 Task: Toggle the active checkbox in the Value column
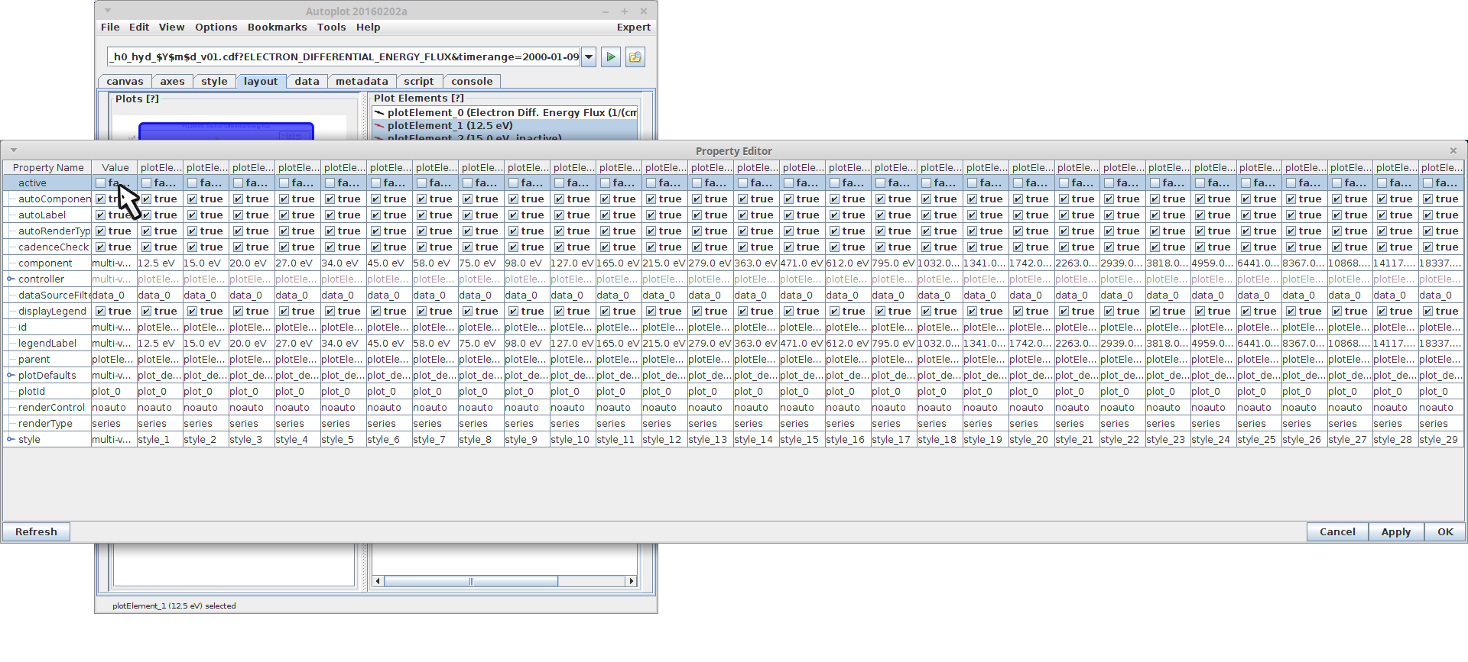[100, 183]
